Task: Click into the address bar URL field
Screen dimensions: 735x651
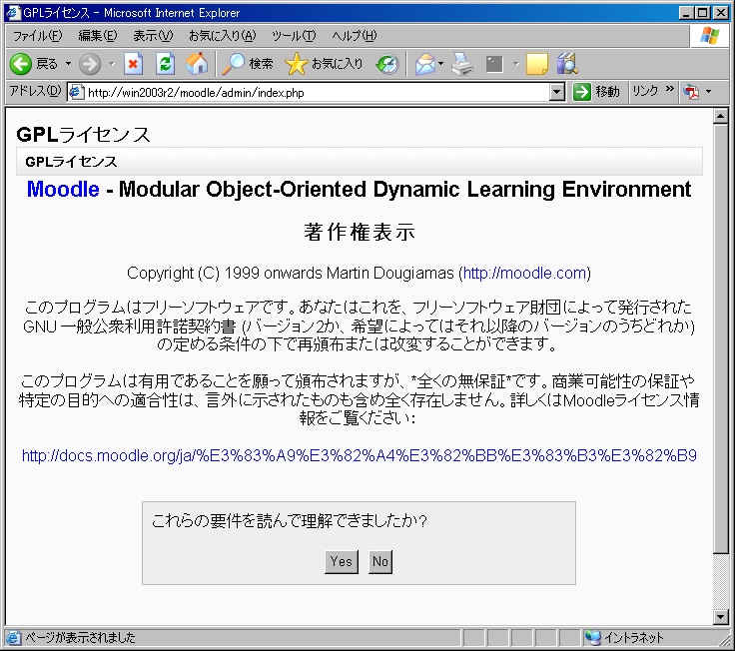Action: pyautogui.click(x=317, y=92)
